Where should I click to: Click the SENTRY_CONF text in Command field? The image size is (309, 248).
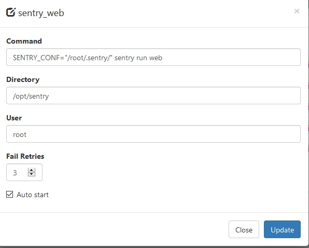(x=37, y=58)
